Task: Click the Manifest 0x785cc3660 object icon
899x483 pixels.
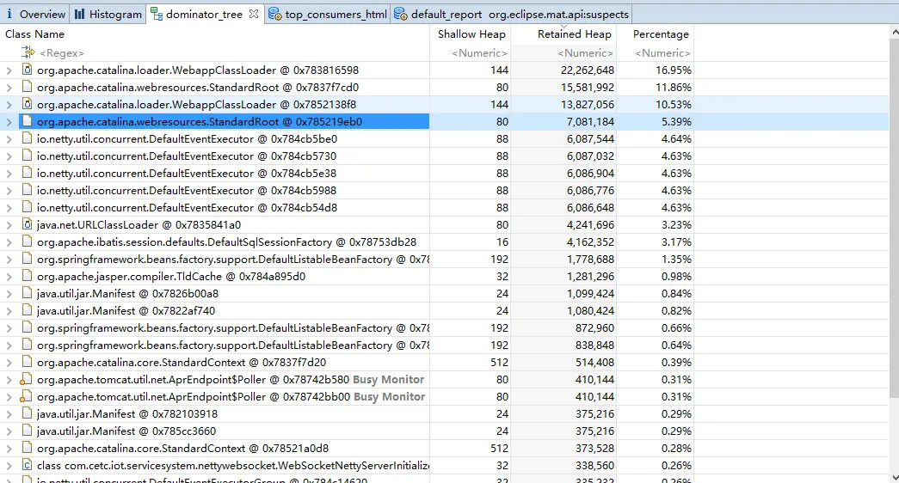Action: coord(27,431)
